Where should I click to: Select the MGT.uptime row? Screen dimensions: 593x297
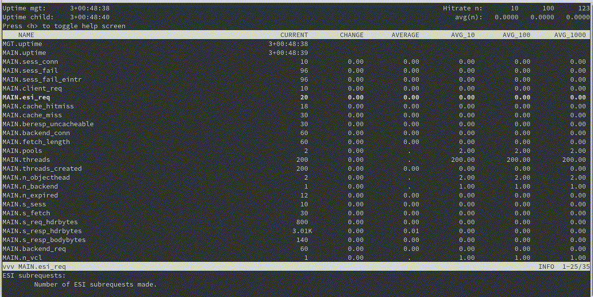point(296,44)
